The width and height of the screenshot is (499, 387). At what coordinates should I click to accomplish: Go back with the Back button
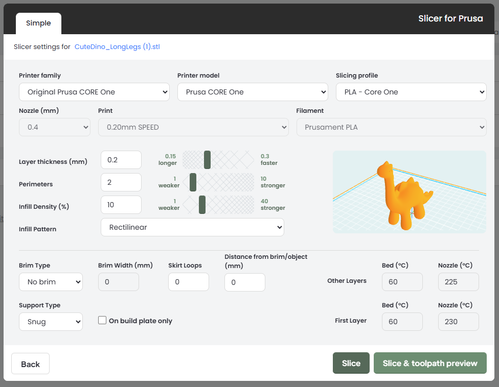tap(30, 364)
